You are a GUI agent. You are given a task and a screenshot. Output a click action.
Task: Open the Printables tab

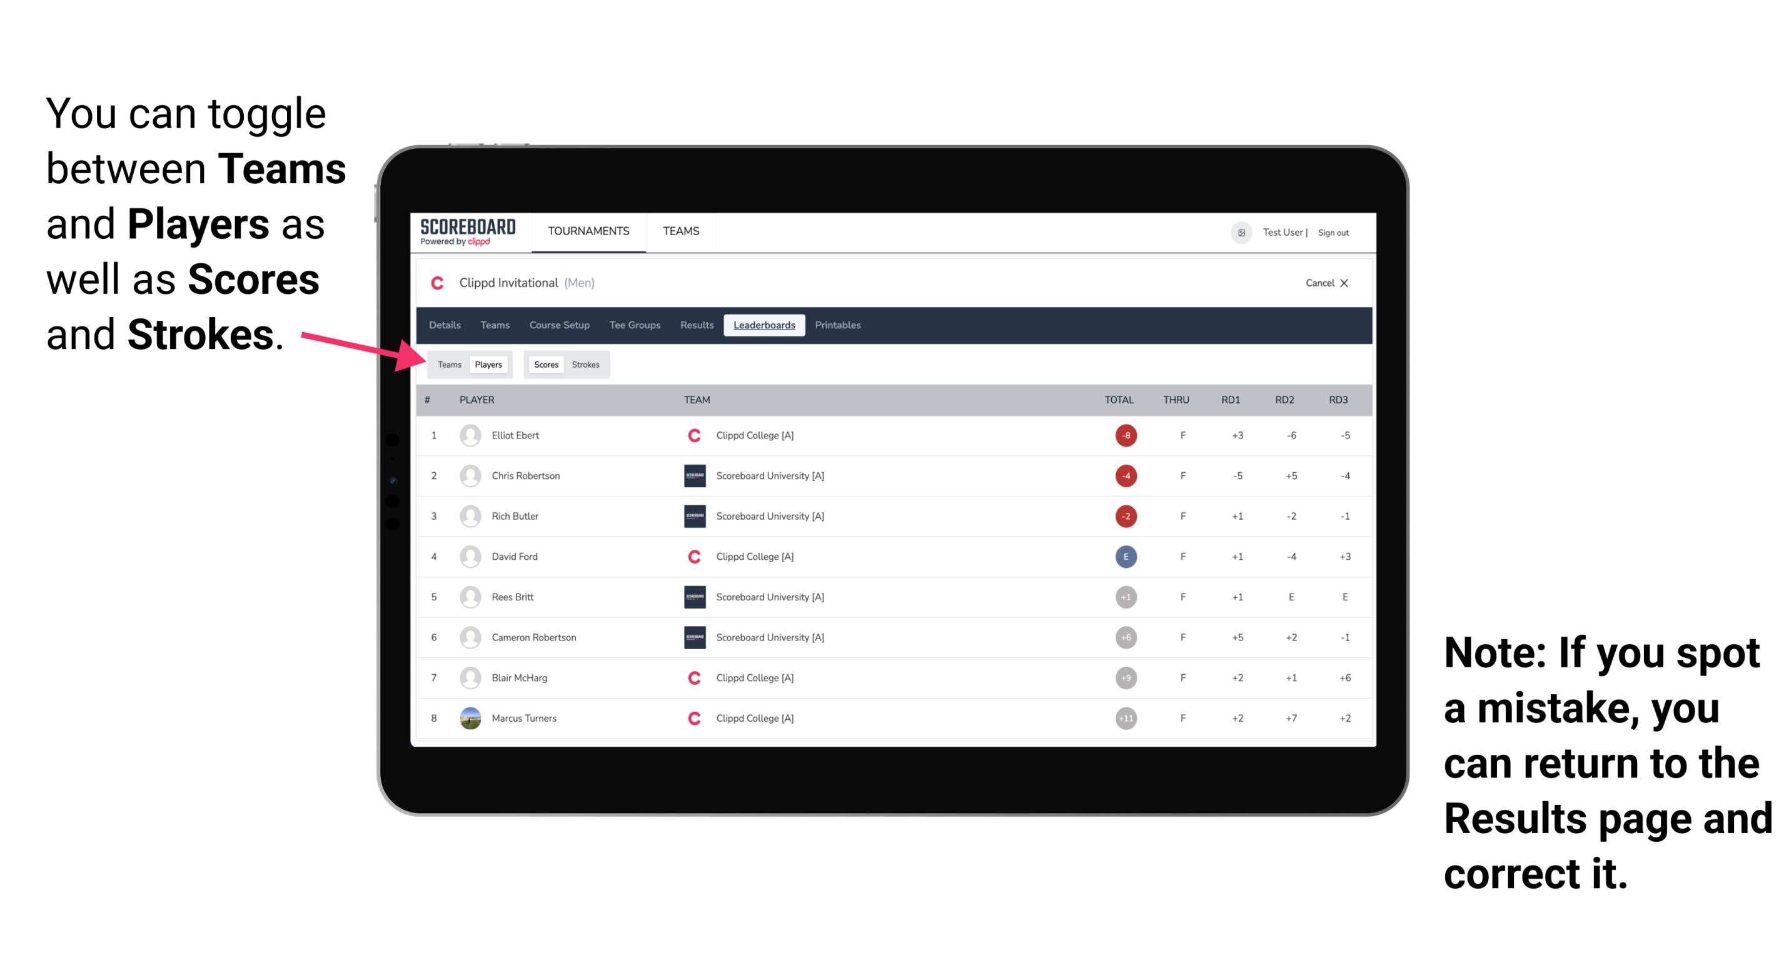pos(840,325)
